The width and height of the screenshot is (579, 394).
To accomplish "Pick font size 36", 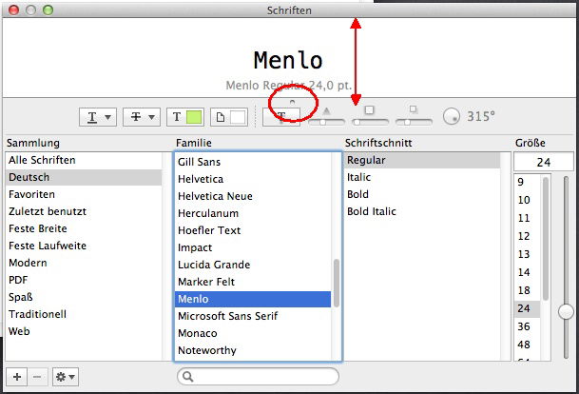I will 528,326.
